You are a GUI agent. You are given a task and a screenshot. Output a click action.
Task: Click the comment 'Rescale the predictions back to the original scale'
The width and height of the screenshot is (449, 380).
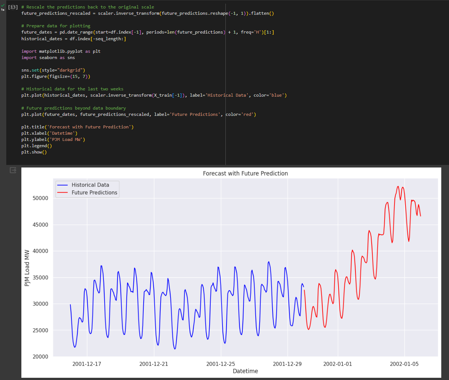(88, 7)
